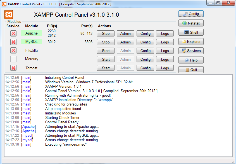Start the FileZilla module
Screen dimensions: 236x164
click(106, 51)
